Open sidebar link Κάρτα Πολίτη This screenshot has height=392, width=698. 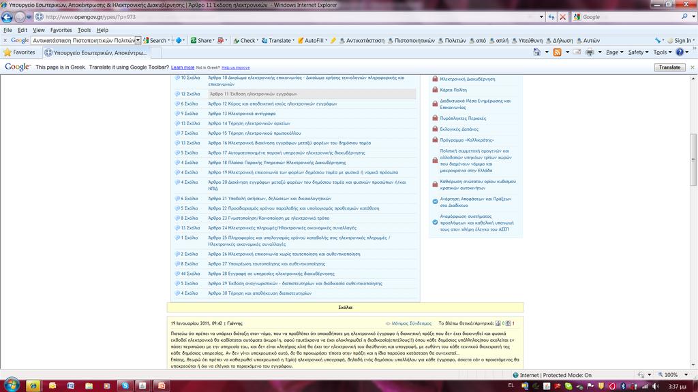coord(453,90)
